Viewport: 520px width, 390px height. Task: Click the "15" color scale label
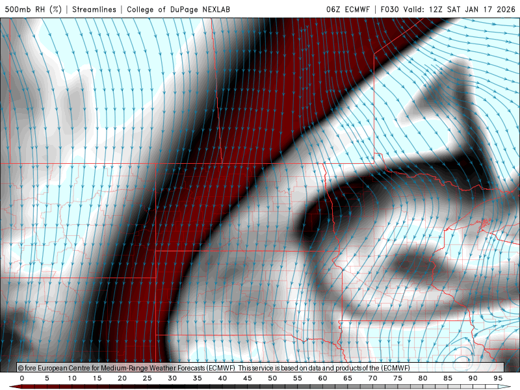[97, 378]
